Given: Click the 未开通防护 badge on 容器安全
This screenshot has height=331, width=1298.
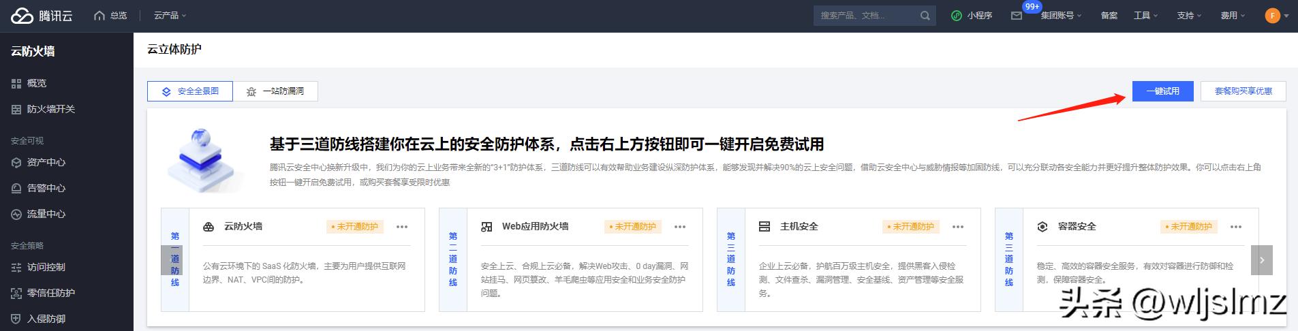Looking at the screenshot, I should (x=1189, y=227).
